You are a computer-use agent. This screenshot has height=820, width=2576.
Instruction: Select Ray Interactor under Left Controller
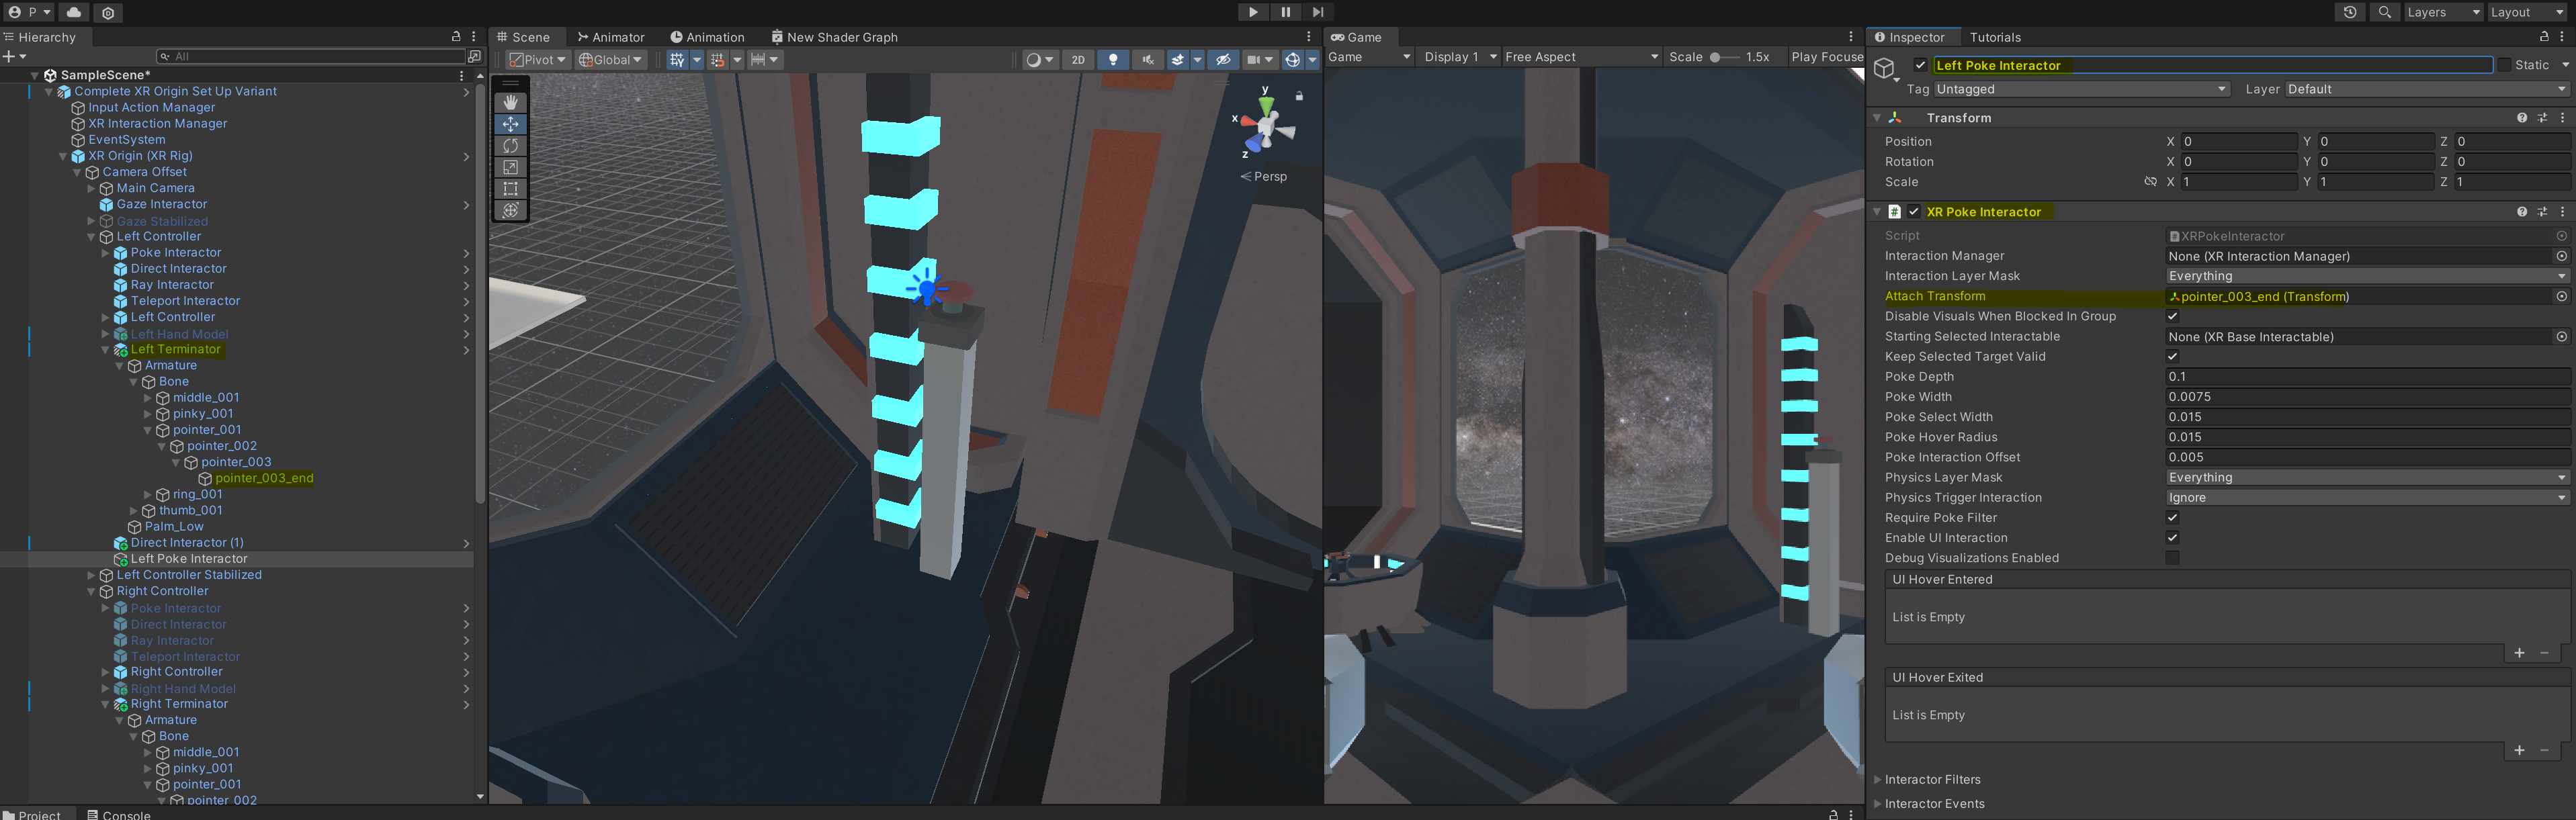point(172,285)
